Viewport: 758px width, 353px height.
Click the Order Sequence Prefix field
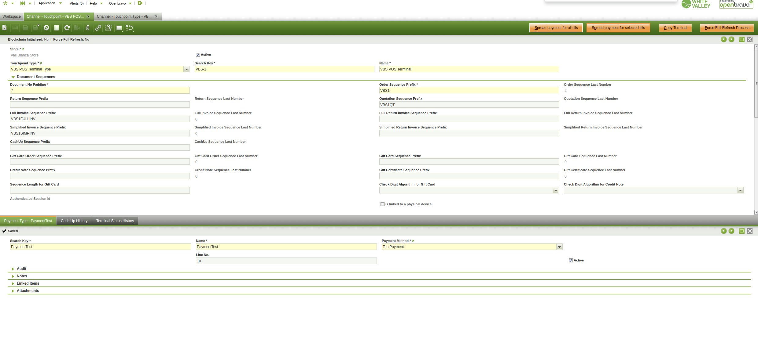469,91
